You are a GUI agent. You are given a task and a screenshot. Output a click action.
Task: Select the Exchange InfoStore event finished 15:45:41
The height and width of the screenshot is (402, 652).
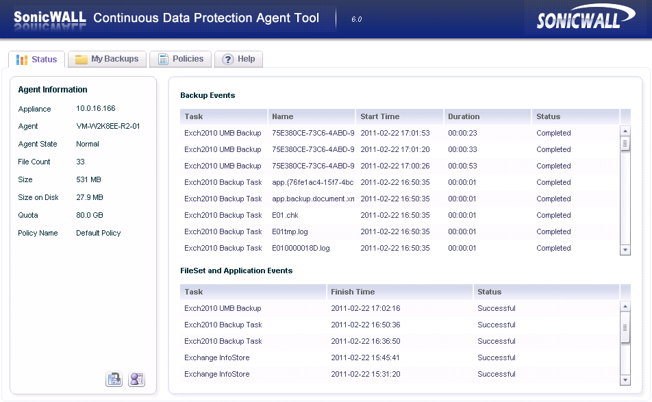(x=399, y=357)
